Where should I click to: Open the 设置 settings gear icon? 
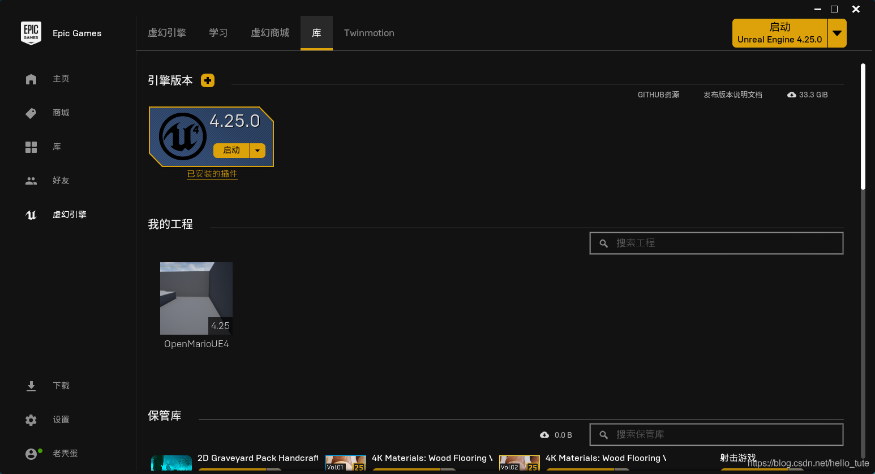point(31,420)
